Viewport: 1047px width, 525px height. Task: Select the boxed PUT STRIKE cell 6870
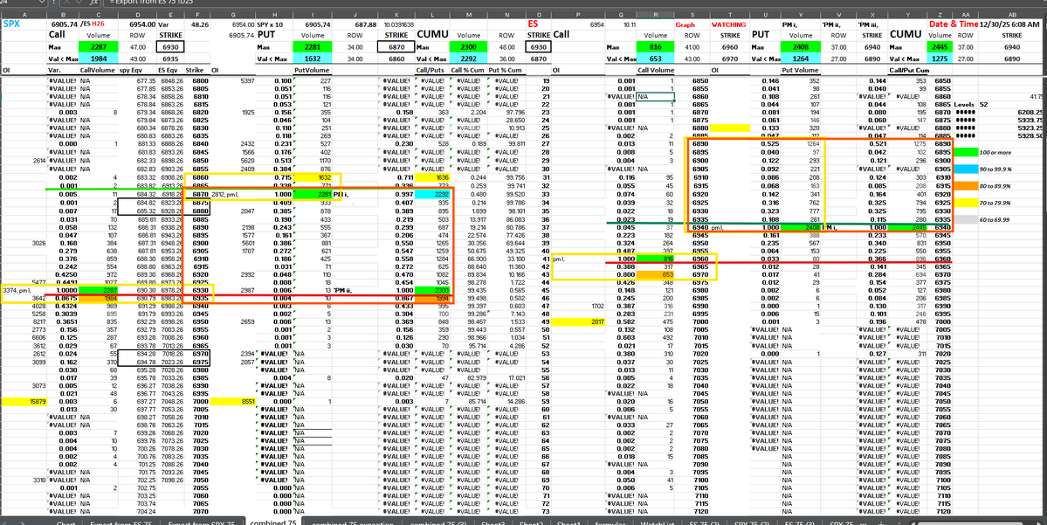(x=396, y=47)
